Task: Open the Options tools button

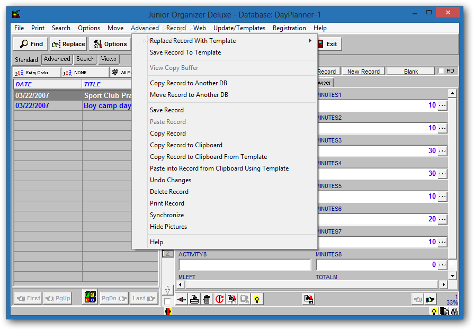Action: coord(110,44)
